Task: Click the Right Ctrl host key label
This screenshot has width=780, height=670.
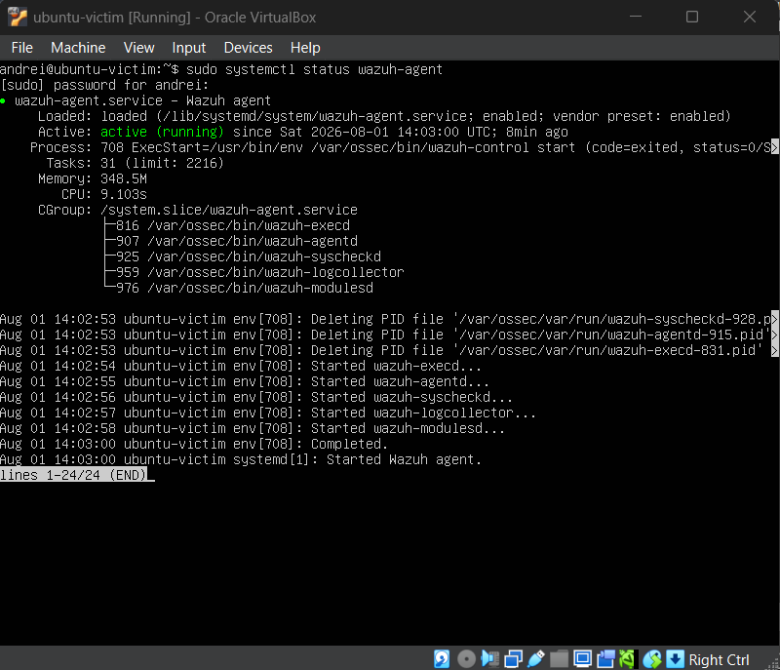Action: click(719, 659)
